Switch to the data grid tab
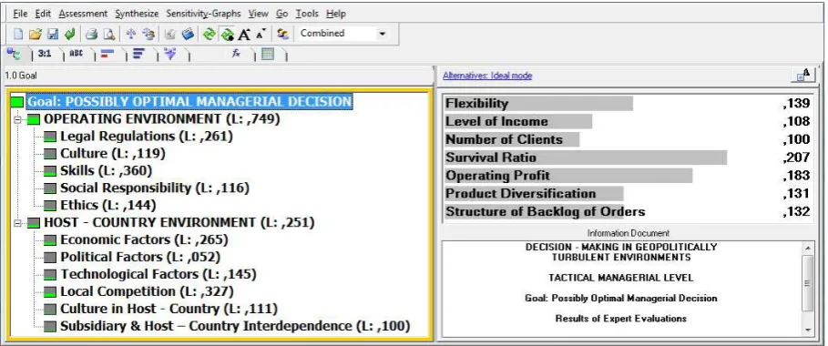The width and height of the screenshot is (828, 346). coord(268,54)
